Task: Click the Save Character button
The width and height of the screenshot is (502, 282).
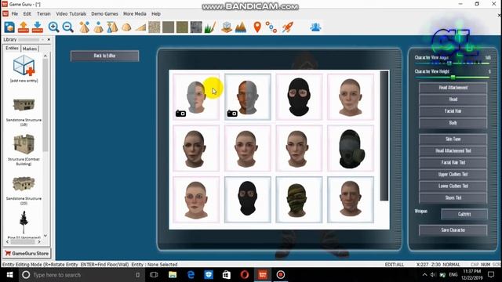Action: [453, 230]
